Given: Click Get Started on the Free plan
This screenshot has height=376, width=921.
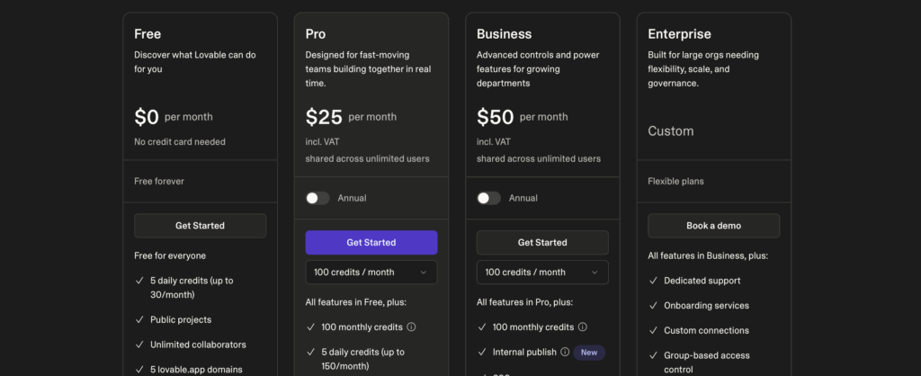Looking at the screenshot, I should coord(200,226).
